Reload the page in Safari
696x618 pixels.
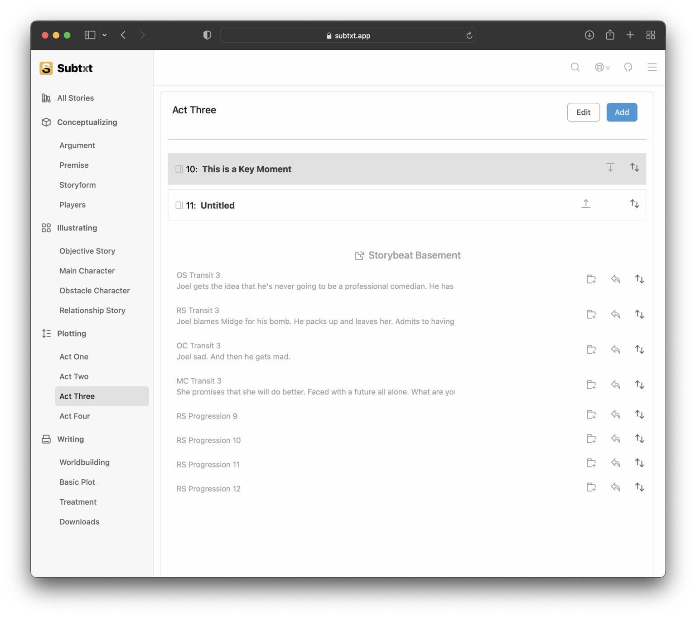(469, 35)
